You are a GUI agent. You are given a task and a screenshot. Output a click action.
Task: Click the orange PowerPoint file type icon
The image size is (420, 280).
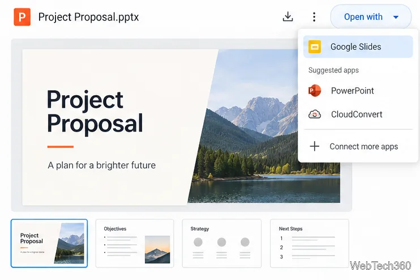click(x=22, y=17)
